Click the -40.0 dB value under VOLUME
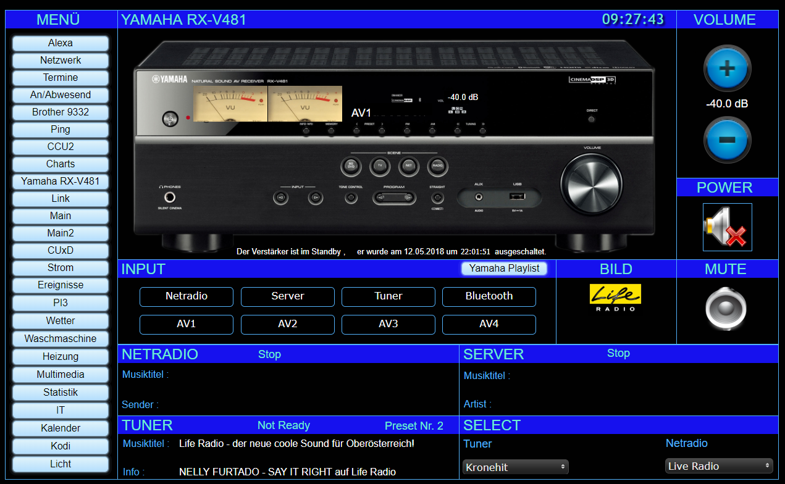This screenshot has height=484, width=785. click(727, 104)
